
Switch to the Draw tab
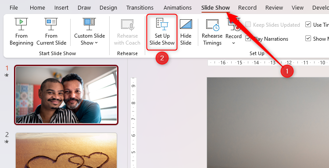[84, 8]
